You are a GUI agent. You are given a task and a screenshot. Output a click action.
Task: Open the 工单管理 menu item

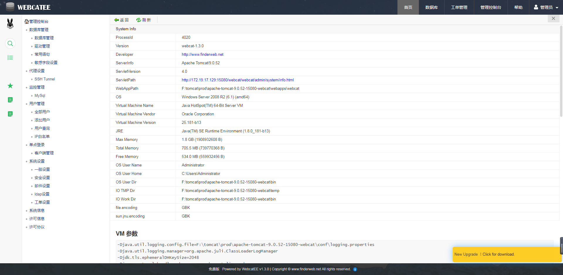point(459,7)
